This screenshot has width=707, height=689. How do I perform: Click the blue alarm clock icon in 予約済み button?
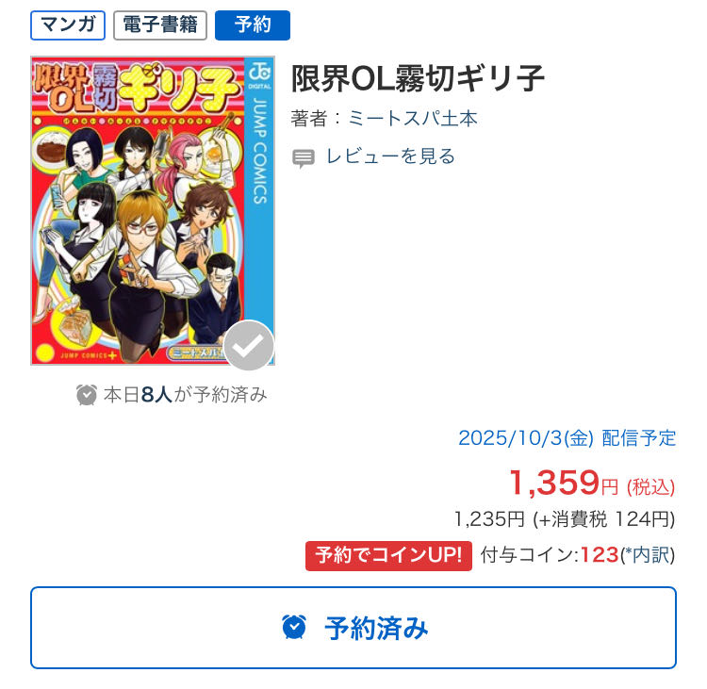pos(294,627)
